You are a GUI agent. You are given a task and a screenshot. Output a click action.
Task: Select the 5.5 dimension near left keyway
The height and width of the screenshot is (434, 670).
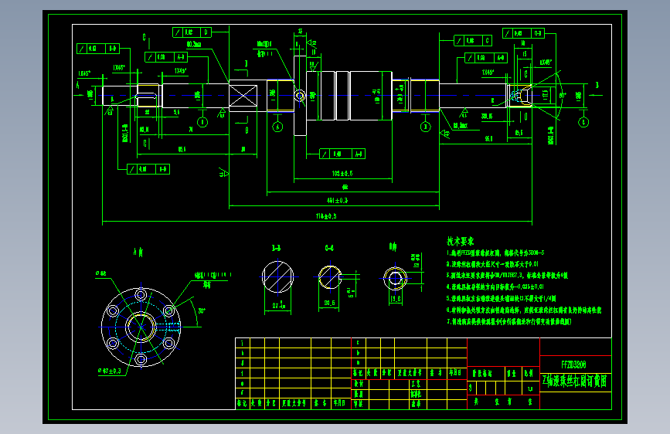(x=176, y=112)
